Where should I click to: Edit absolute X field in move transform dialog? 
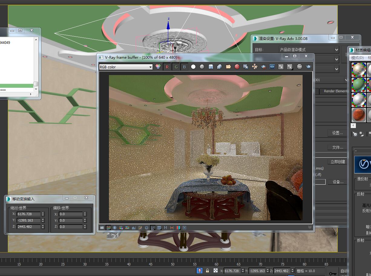29,214
